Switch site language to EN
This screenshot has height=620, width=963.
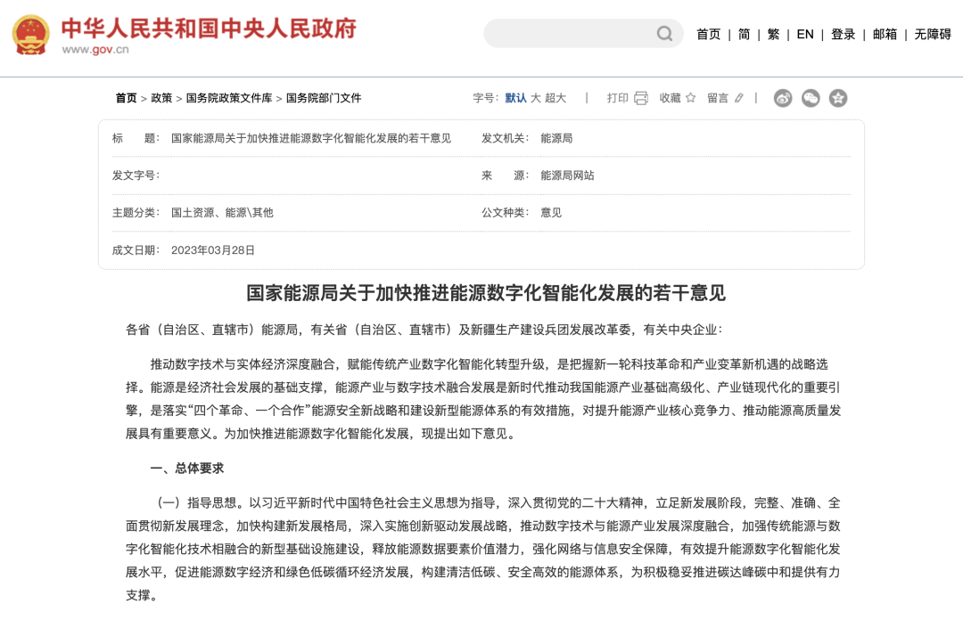[805, 34]
